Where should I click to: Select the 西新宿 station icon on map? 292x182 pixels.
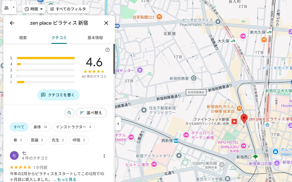point(176,141)
